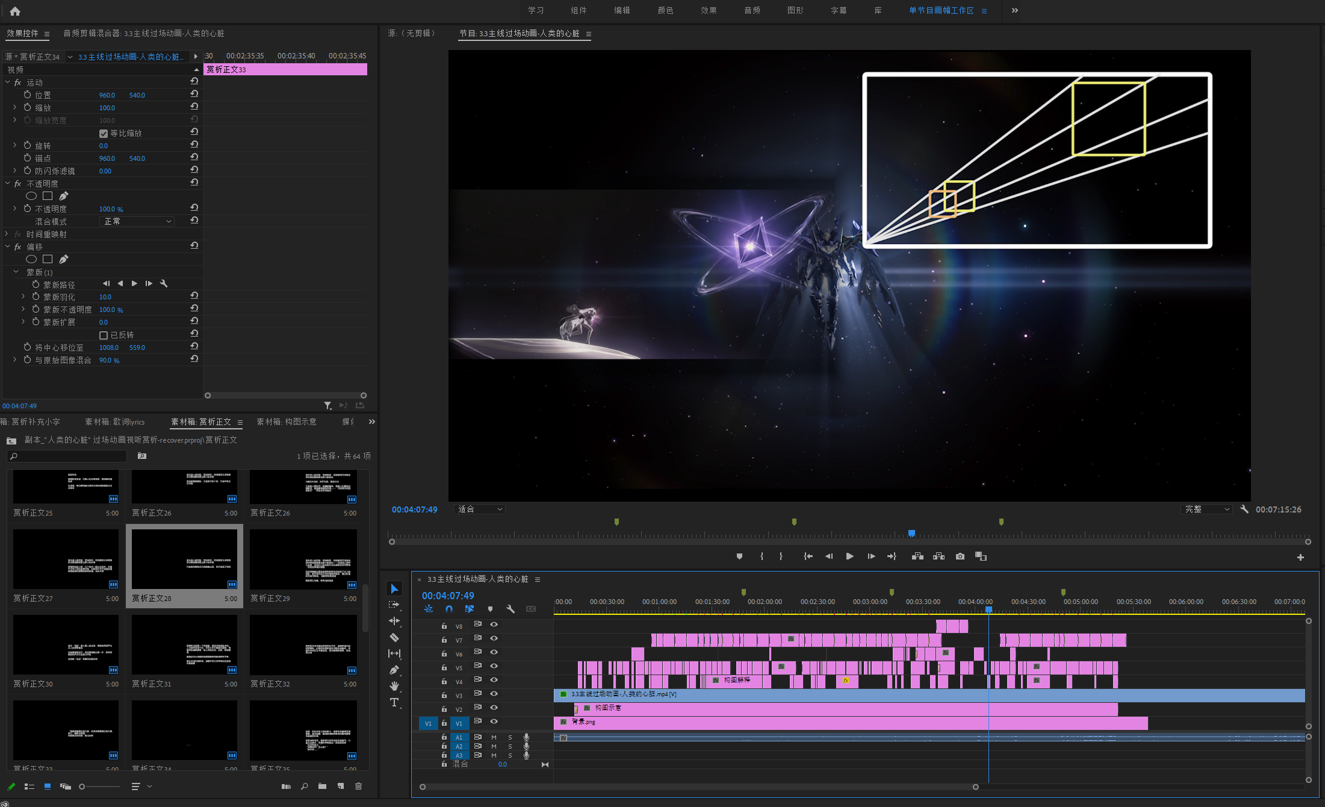The height and width of the screenshot is (807, 1325).
Task: Click the Home icon
Action: (15, 11)
